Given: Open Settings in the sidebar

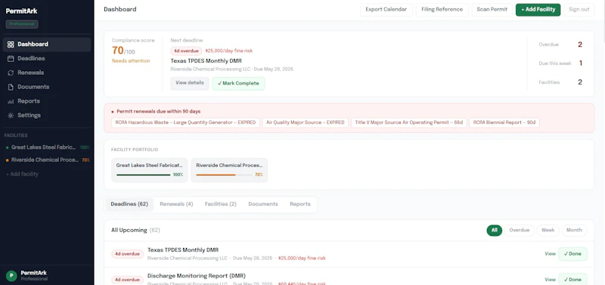Looking at the screenshot, I should coord(47,116).
